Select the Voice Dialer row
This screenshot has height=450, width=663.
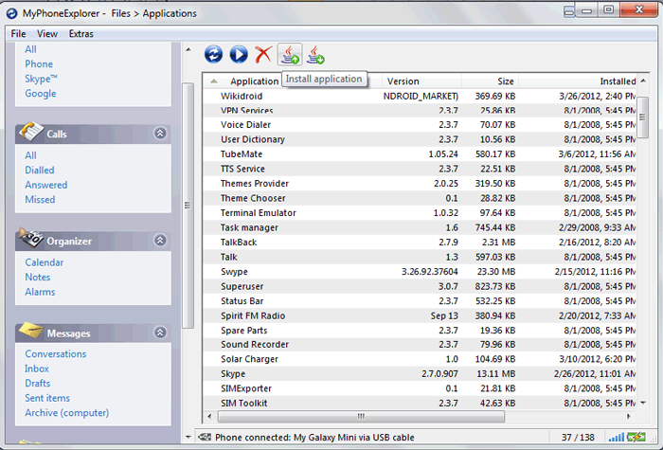pyautogui.click(x=420, y=125)
